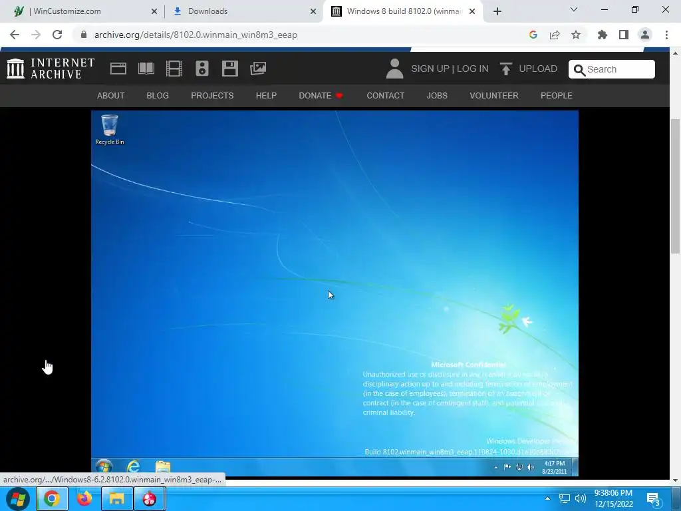Click the page vertical scrollbar thumb
This screenshot has width=681, height=511.
pyautogui.click(x=675, y=186)
